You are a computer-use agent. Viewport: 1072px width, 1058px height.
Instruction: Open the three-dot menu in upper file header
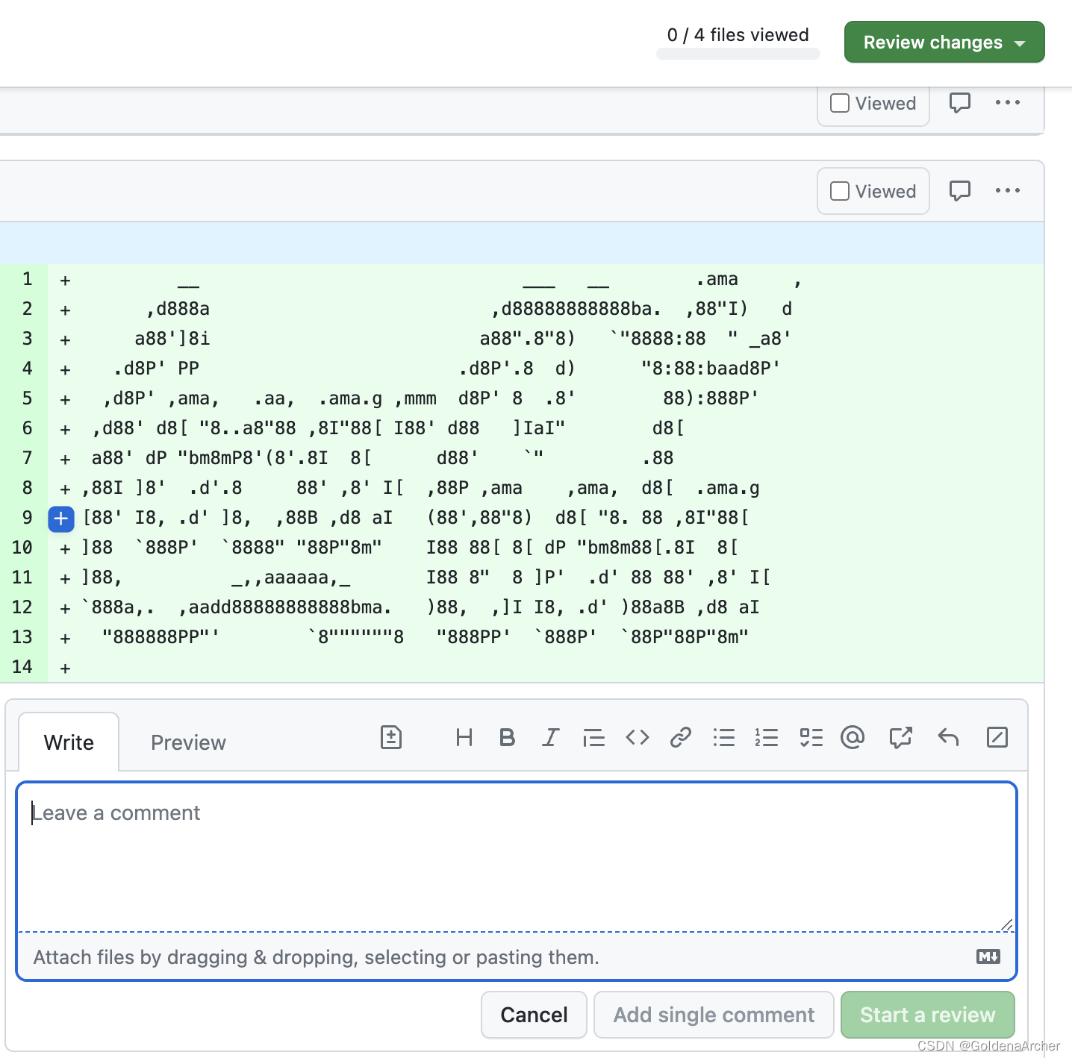[x=1008, y=102]
